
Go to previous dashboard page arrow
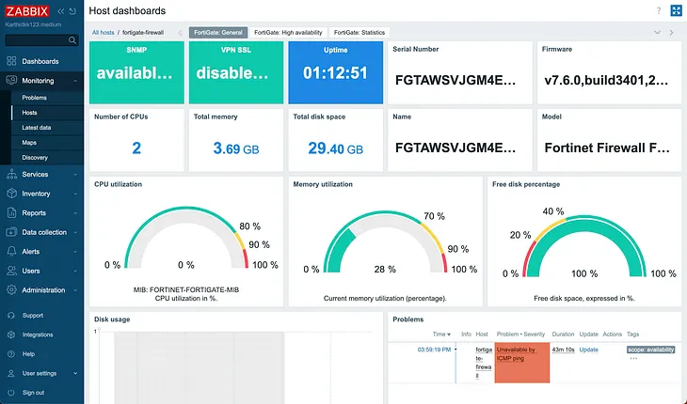(x=180, y=32)
